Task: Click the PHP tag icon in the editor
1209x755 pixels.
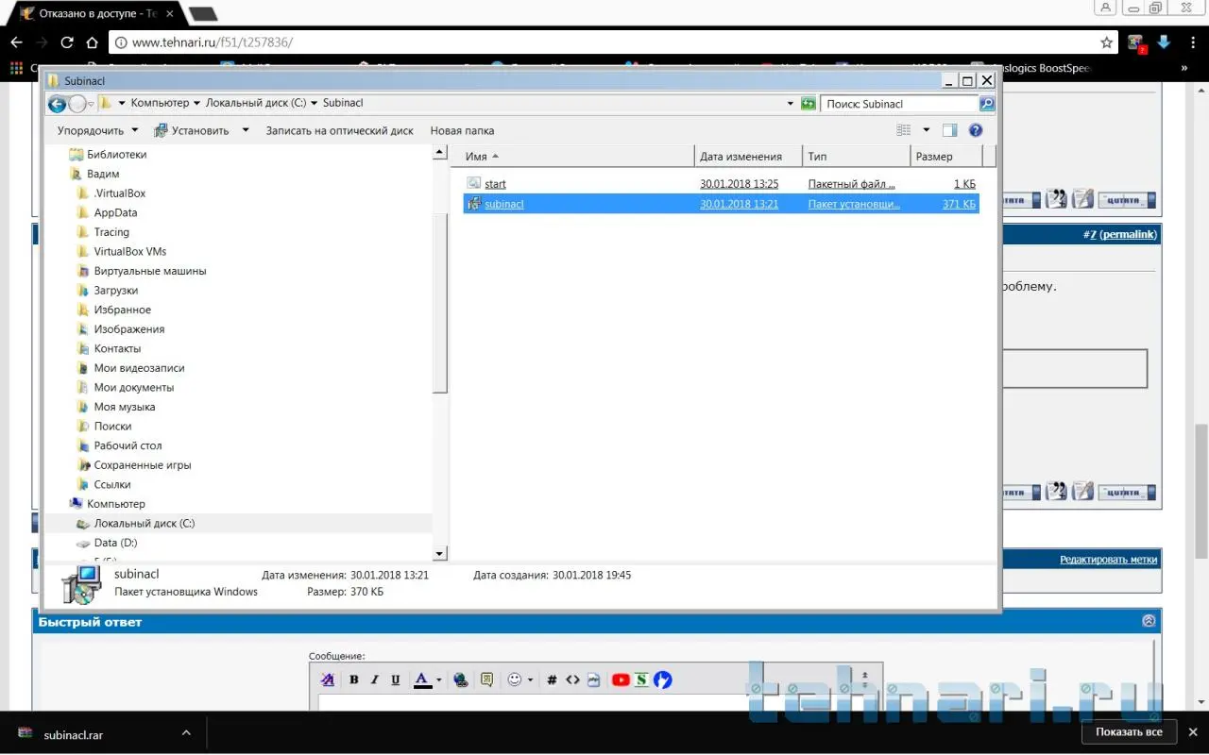Action: (593, 679)
